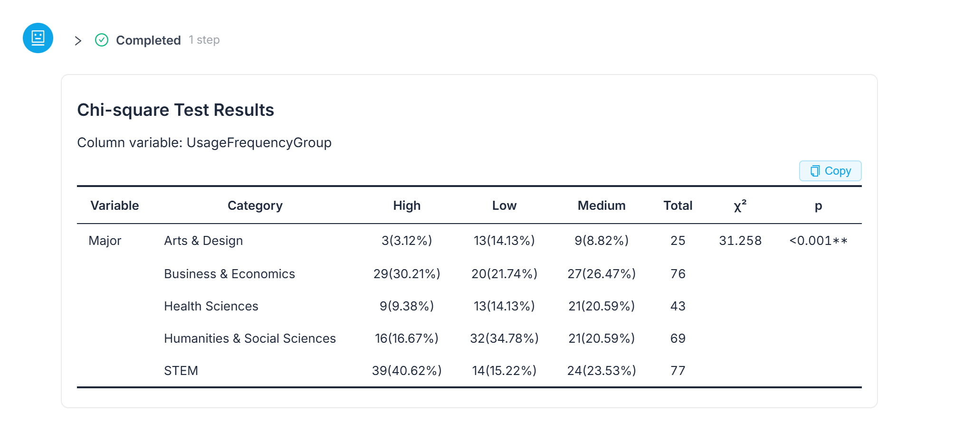Select the Arts & Design row label

pos(203,241)
